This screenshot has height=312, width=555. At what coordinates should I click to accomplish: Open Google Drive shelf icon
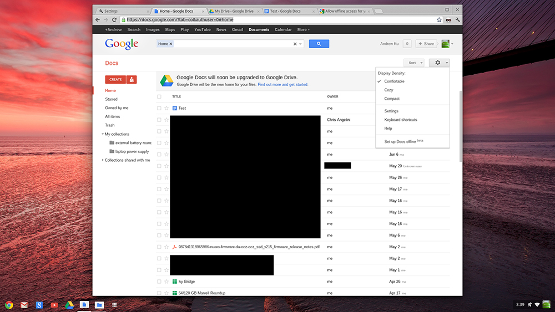click(69, 305)
